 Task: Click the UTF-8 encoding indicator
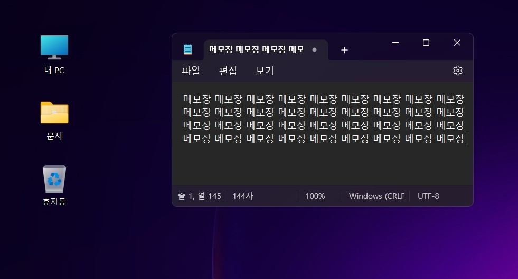click(x=428, y=196)
